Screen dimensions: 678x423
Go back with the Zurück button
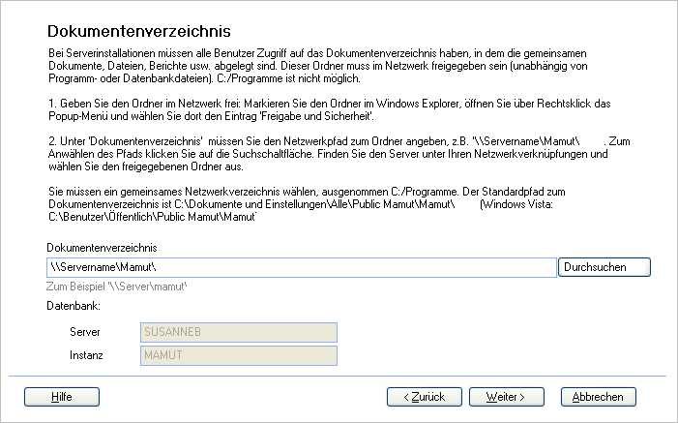click(425, 397)
